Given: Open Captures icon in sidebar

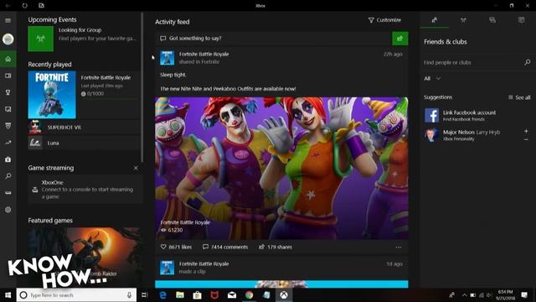Looking at the screenshot, I should pyautogui.click(x=8, y=109).
